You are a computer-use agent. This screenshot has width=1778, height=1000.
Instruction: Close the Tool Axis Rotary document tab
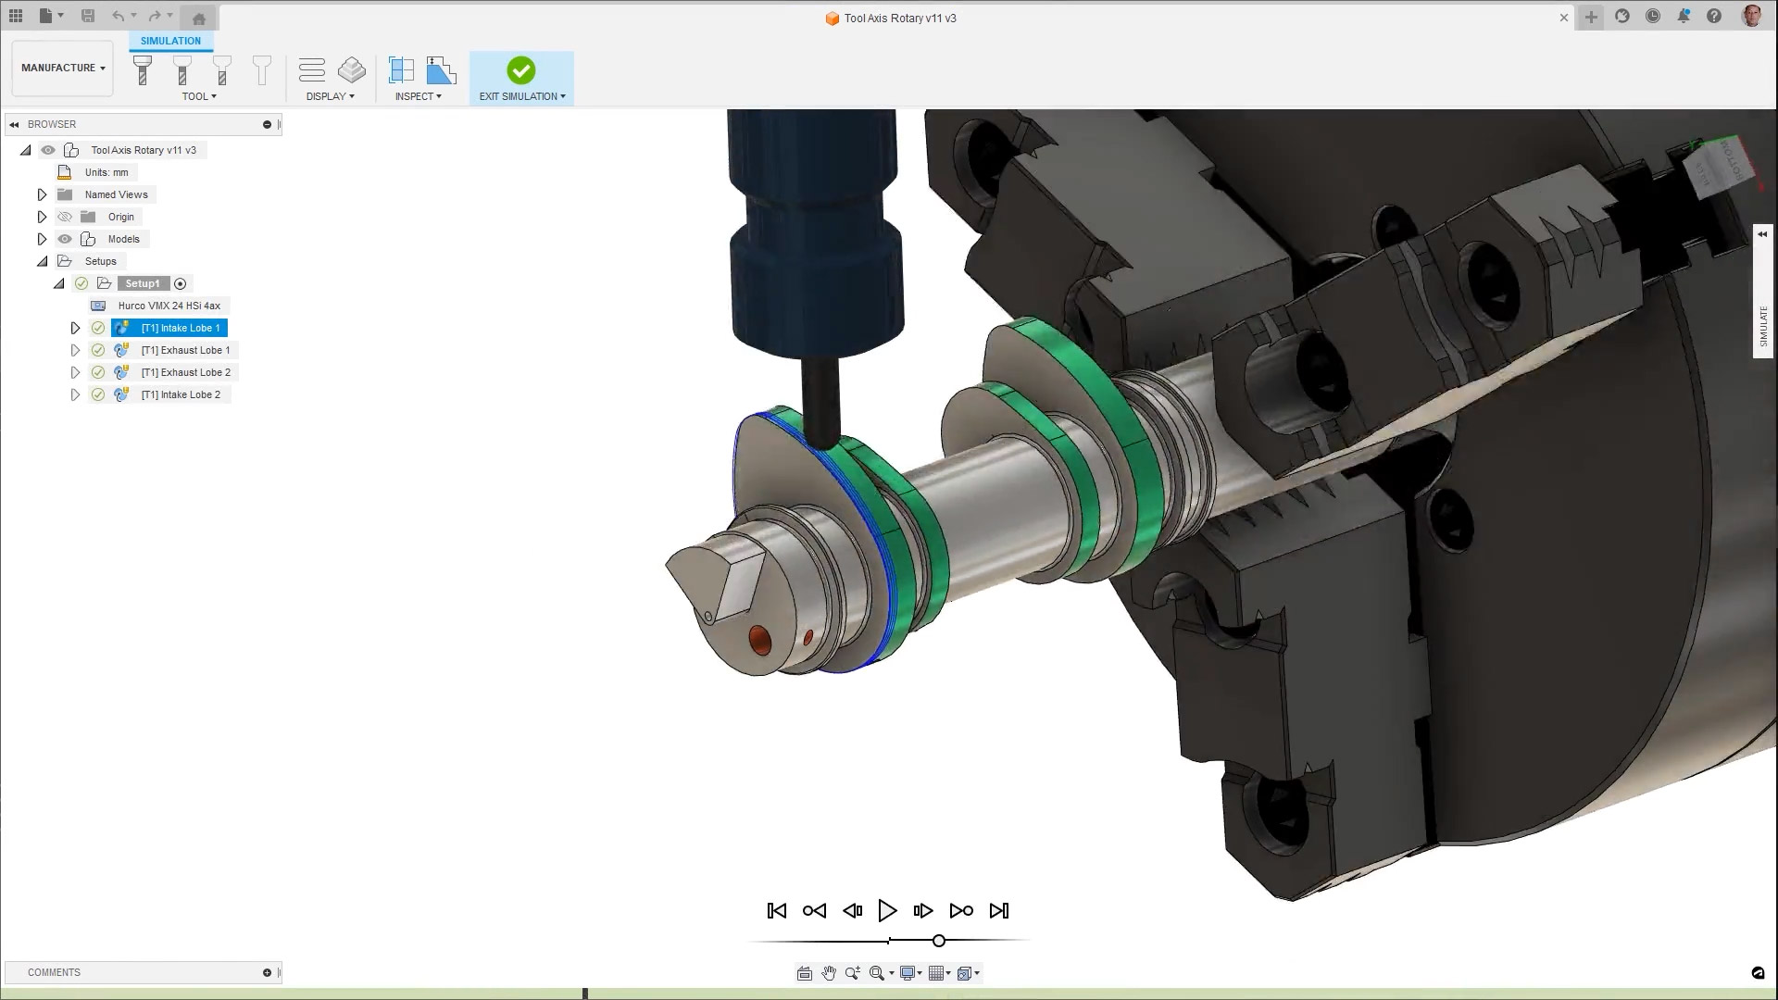(x=1564, y=18)
